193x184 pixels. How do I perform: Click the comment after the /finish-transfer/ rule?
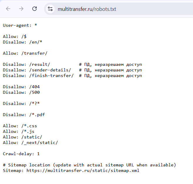point(110,76)
